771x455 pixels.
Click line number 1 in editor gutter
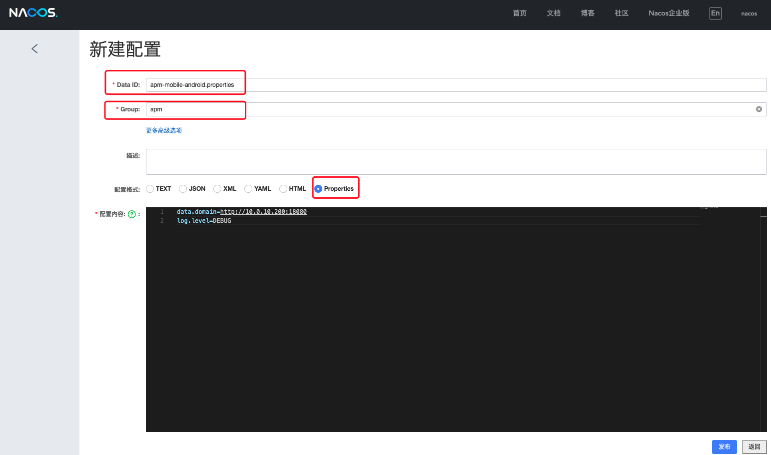162,212
